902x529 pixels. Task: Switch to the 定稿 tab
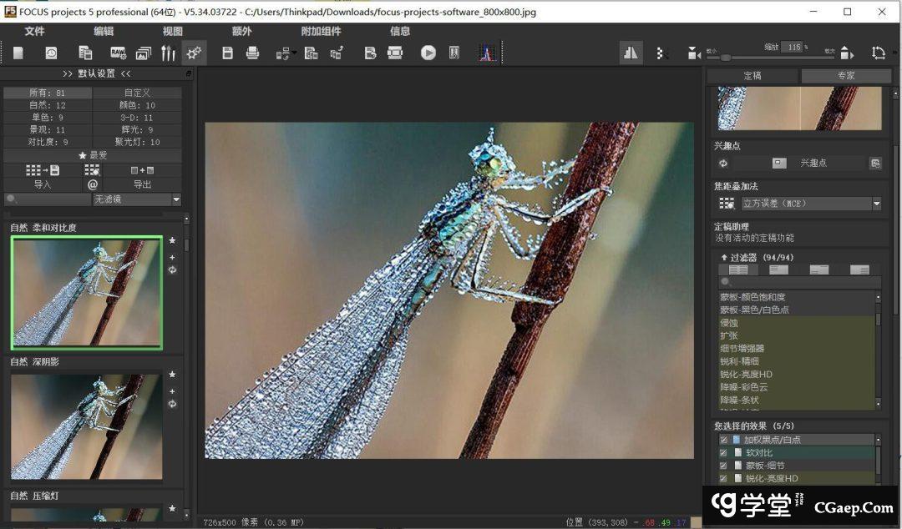753,76
